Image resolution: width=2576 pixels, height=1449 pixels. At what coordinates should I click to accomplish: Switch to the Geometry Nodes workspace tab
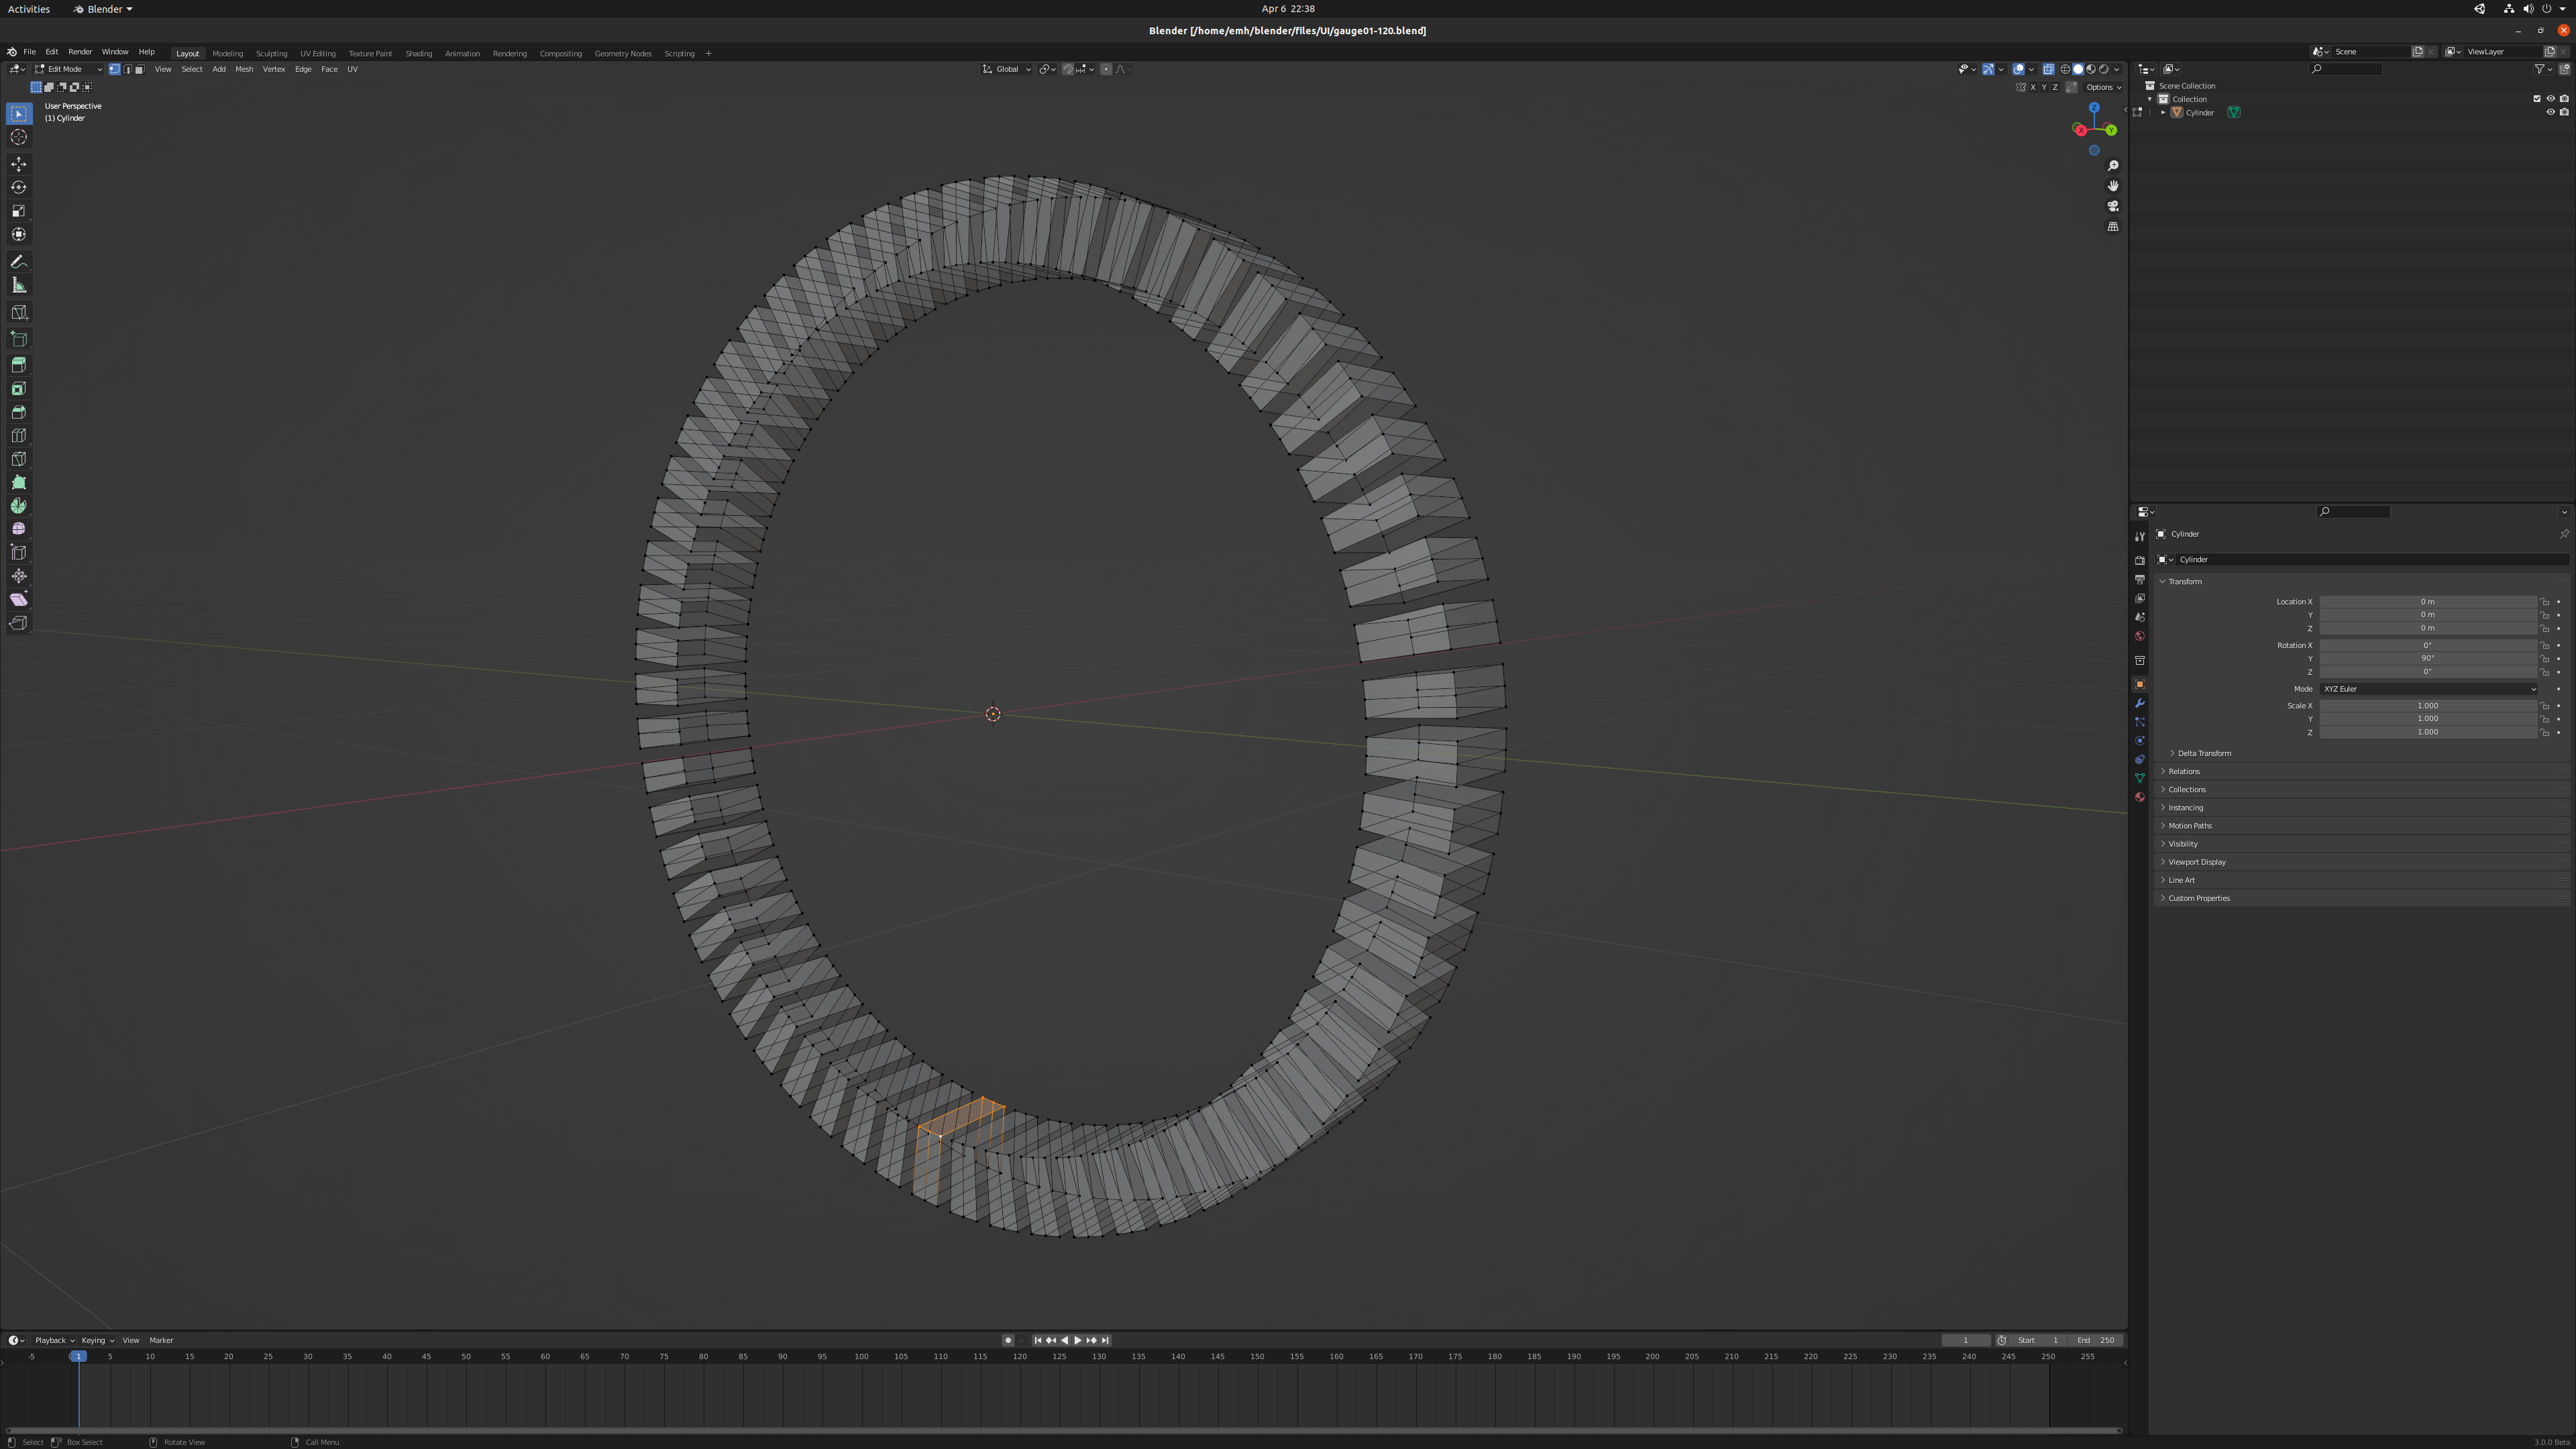623,53
